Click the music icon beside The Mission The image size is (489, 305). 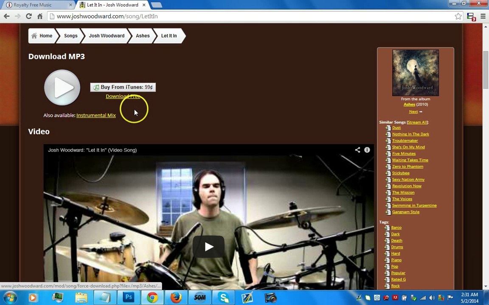[x=388, y=193]
